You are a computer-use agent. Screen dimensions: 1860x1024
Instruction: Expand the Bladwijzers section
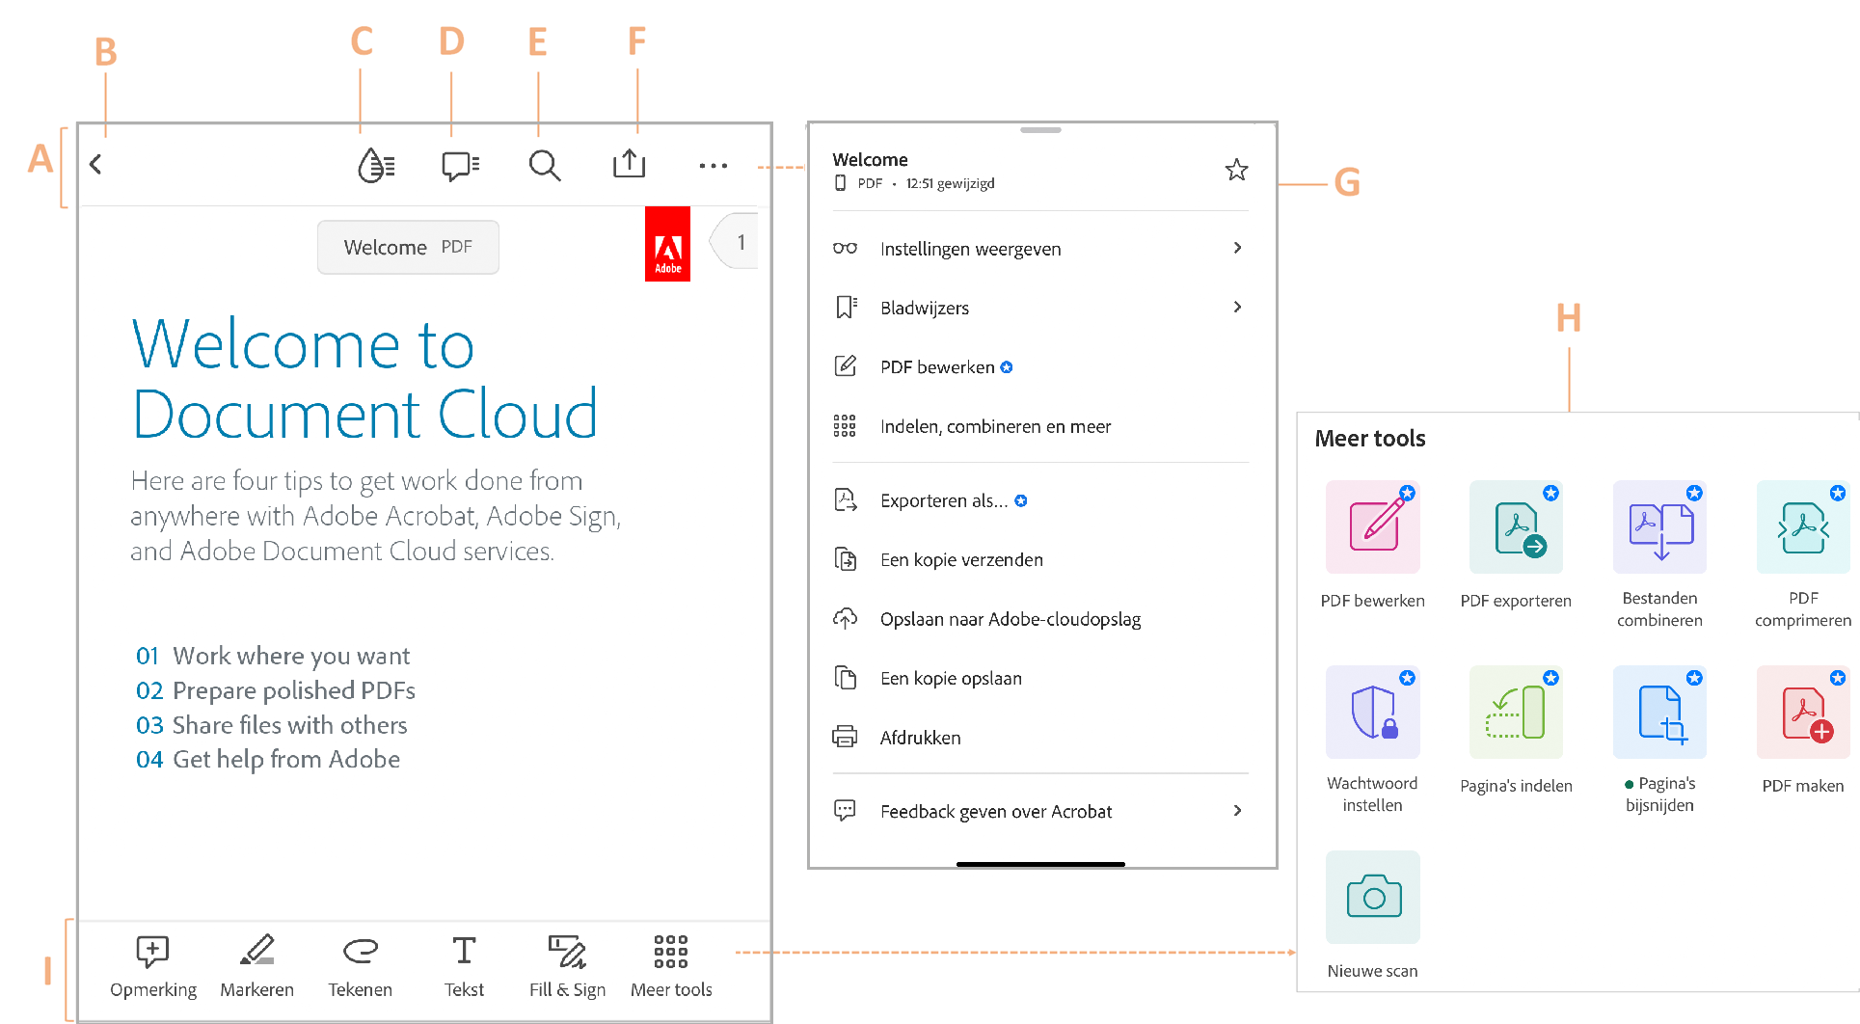[x=925, y=307]
